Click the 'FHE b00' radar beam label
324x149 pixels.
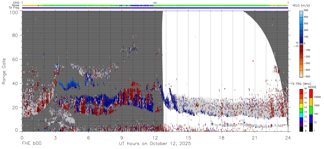point(31,144)
